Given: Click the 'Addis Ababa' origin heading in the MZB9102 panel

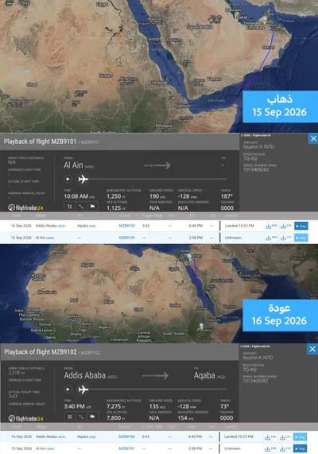Looking at the screenshot, I should point(84,375).
